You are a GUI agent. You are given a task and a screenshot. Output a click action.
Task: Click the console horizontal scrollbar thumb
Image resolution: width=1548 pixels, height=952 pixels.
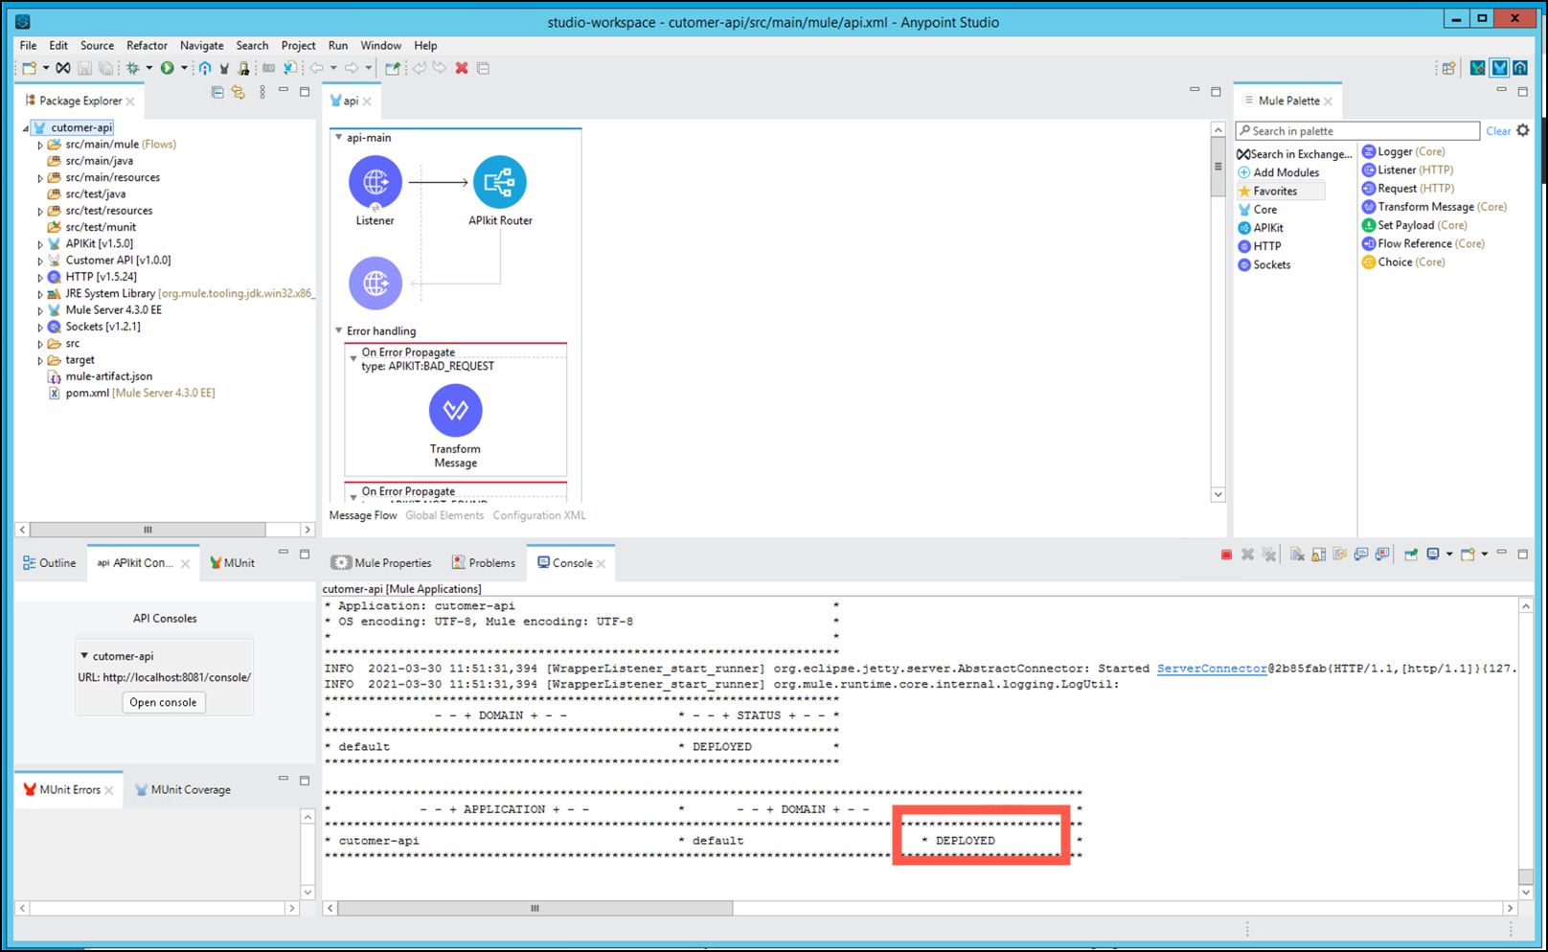click(x=535, y=908)
